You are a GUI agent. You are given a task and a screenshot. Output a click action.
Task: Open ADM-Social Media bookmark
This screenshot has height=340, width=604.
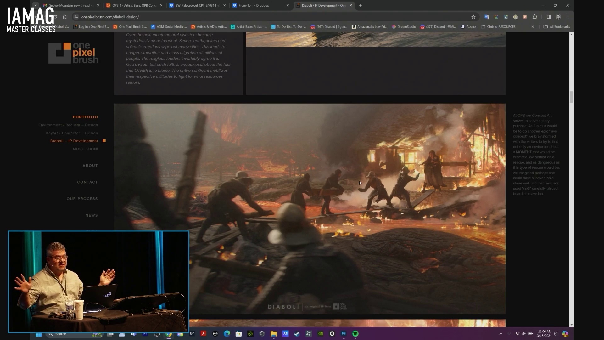(169, 27)
